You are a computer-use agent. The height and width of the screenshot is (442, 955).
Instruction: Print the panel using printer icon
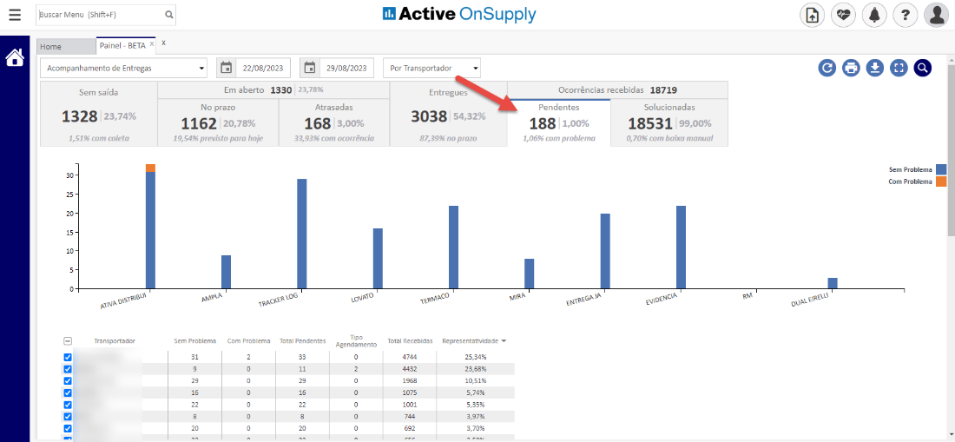(x=851, y=68)
